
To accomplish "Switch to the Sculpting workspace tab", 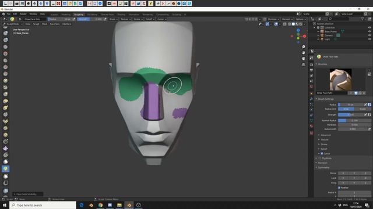I will [x=79, y=15].
